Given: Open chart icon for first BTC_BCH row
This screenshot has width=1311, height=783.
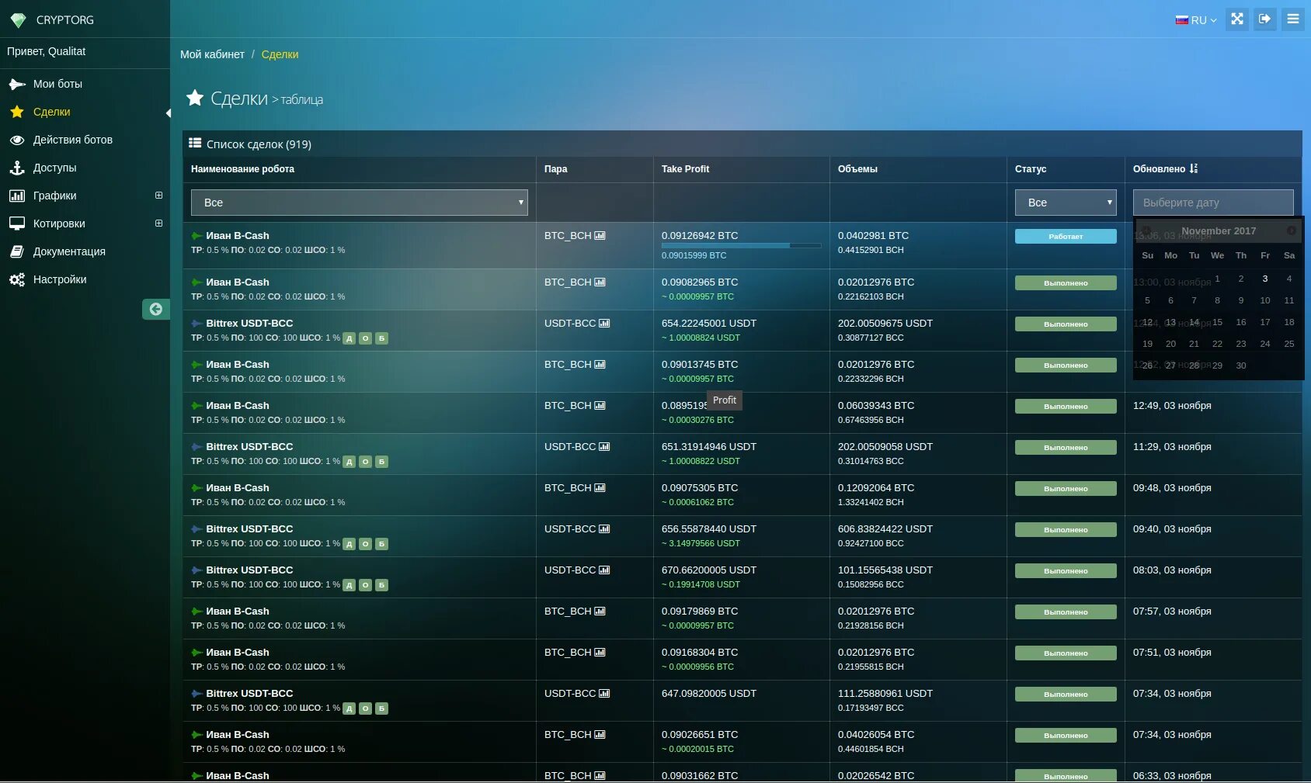Looking at the screenshot, I should pyautogui.click(x=600, y=236).
